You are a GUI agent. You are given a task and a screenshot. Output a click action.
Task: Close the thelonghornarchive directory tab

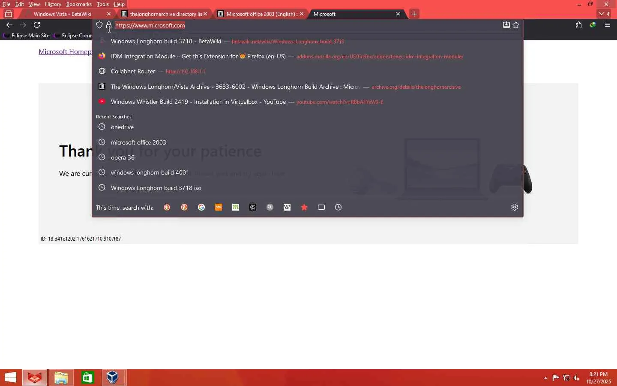pyautogui.click(x=205, y=14)
